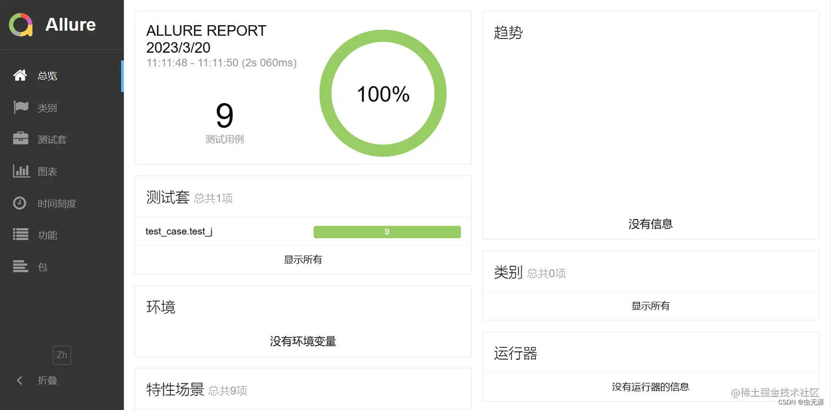Select the 类别 flag icon in sidebar
Screen dimensions: 831x410
[x=20, y=108]
